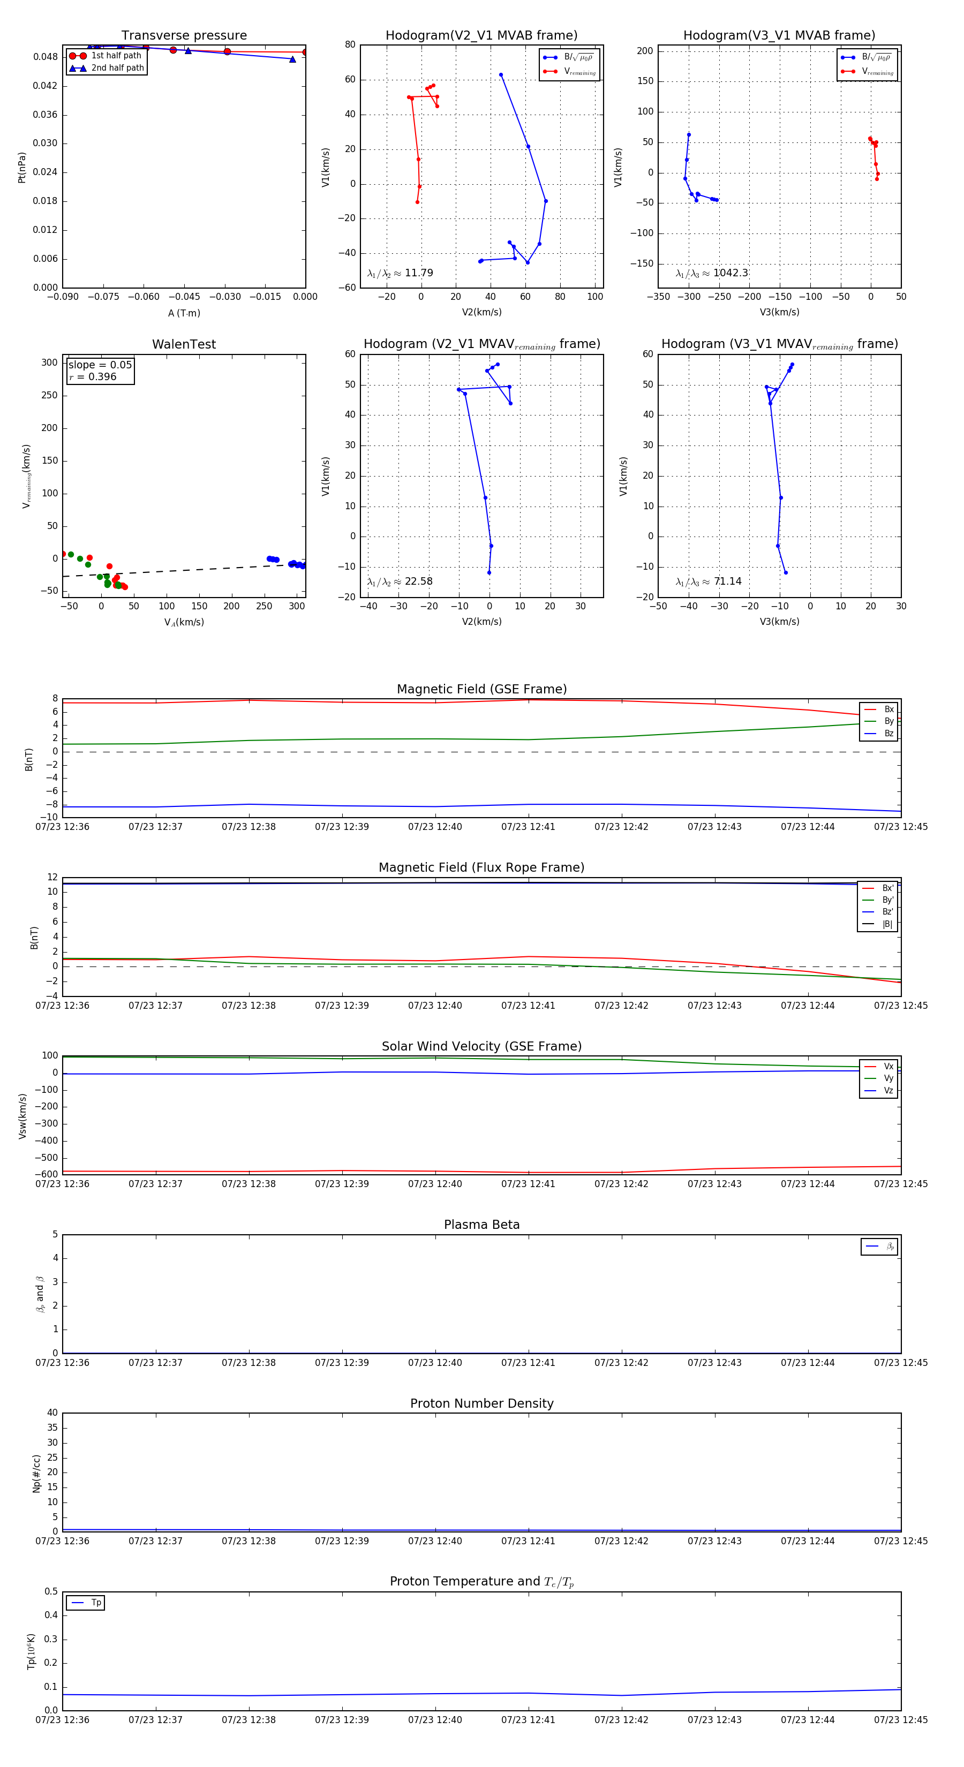Click the "Np(#/cc)" y-axis label
The image size is (964, 1767).
(36, 1474)
